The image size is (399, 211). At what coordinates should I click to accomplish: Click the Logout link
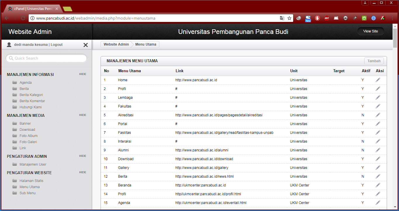tap(57, 45)
